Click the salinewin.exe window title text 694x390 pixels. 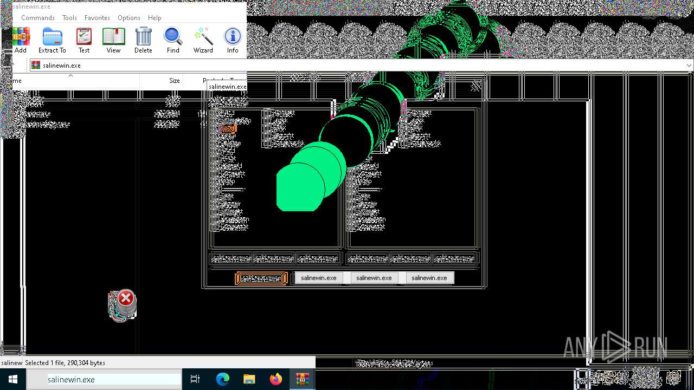click(x=31, y=6)
